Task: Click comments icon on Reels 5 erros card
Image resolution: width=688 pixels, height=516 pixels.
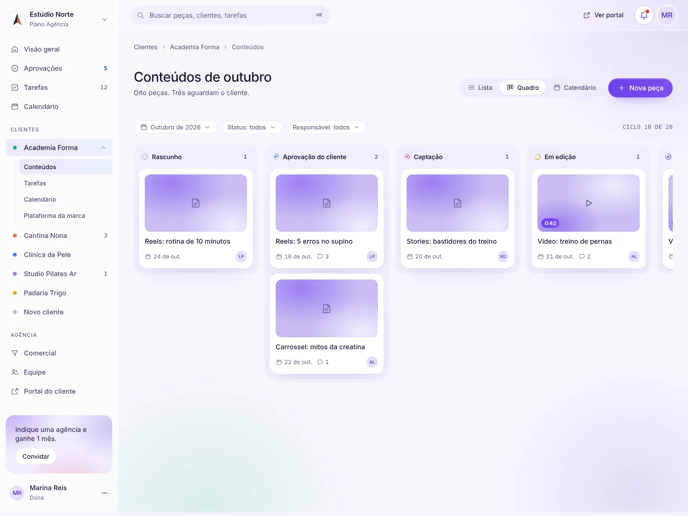Action: pos(320,257)
